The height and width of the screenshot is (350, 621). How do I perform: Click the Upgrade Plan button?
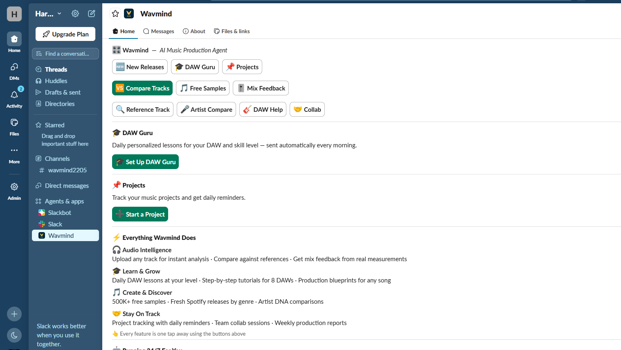(65, 34)
